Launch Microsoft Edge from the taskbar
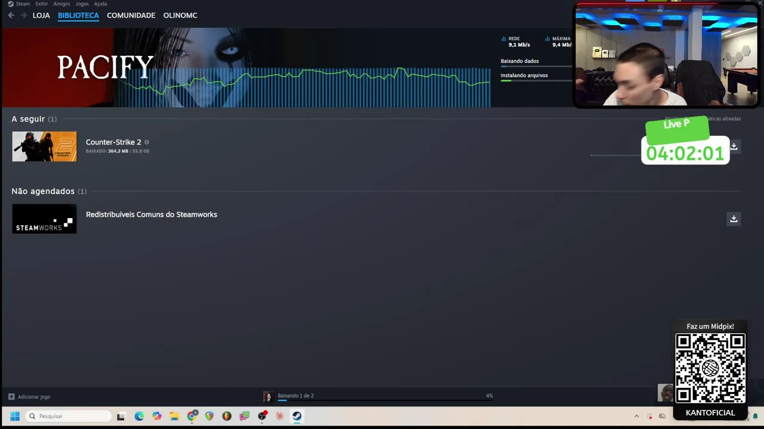764x429 pixels. point(139,416)
